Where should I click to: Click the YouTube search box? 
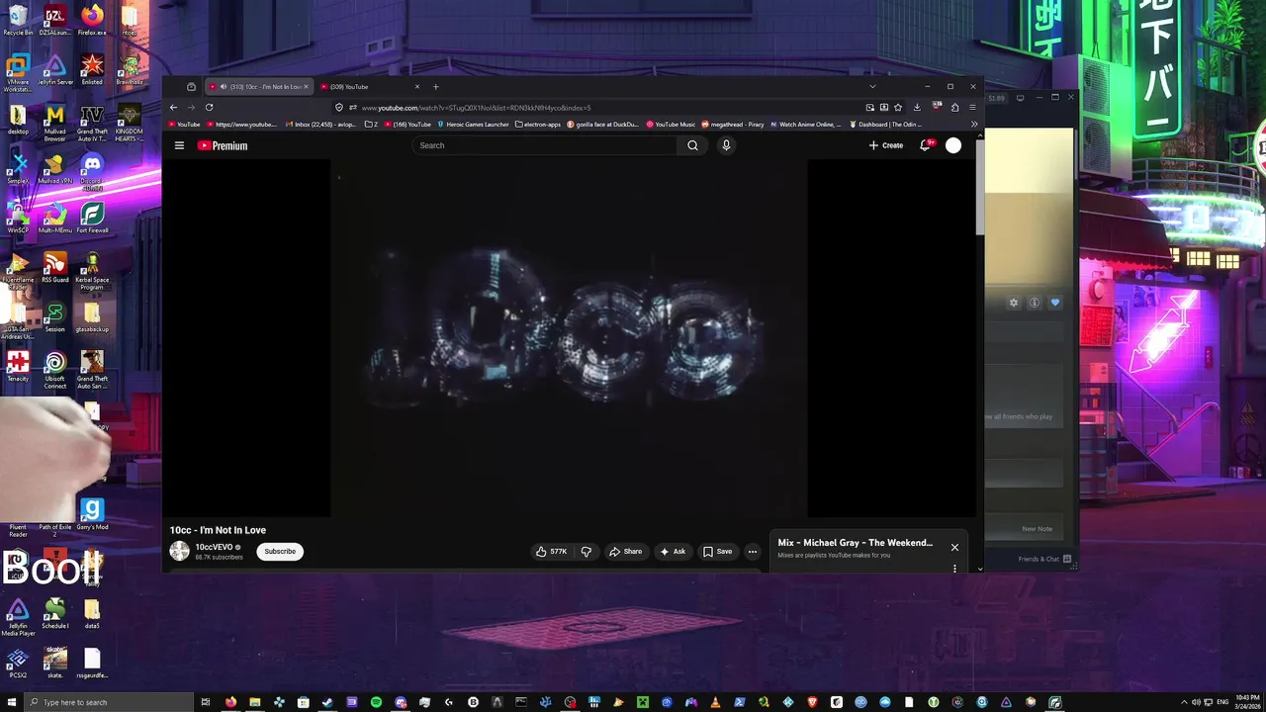pos(545,145)
